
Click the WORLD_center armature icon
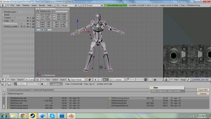pos(21,27)
